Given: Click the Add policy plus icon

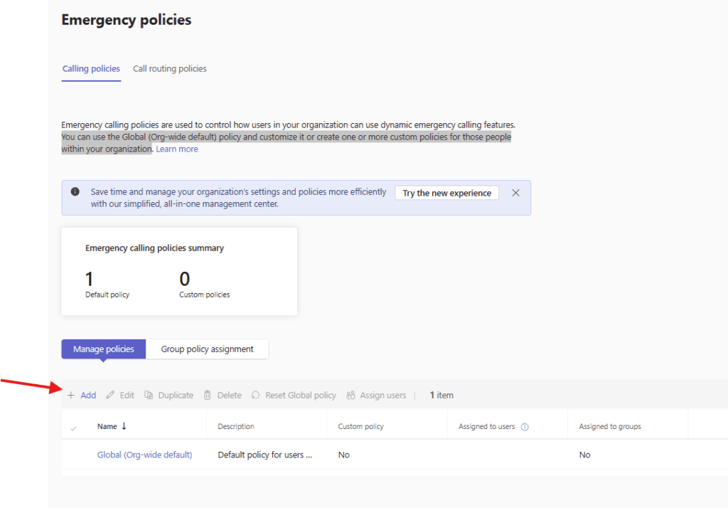Looking at the screenshot, I should (x=71, y=396).
